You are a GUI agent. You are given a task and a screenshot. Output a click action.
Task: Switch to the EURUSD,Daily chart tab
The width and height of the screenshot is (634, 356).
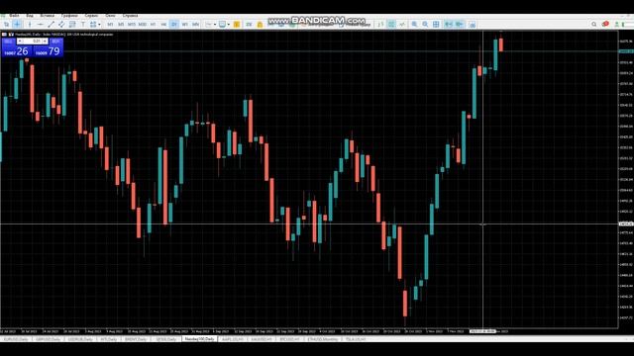coord(16,339)
